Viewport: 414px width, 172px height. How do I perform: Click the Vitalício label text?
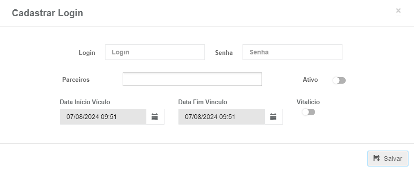(308, 102)
